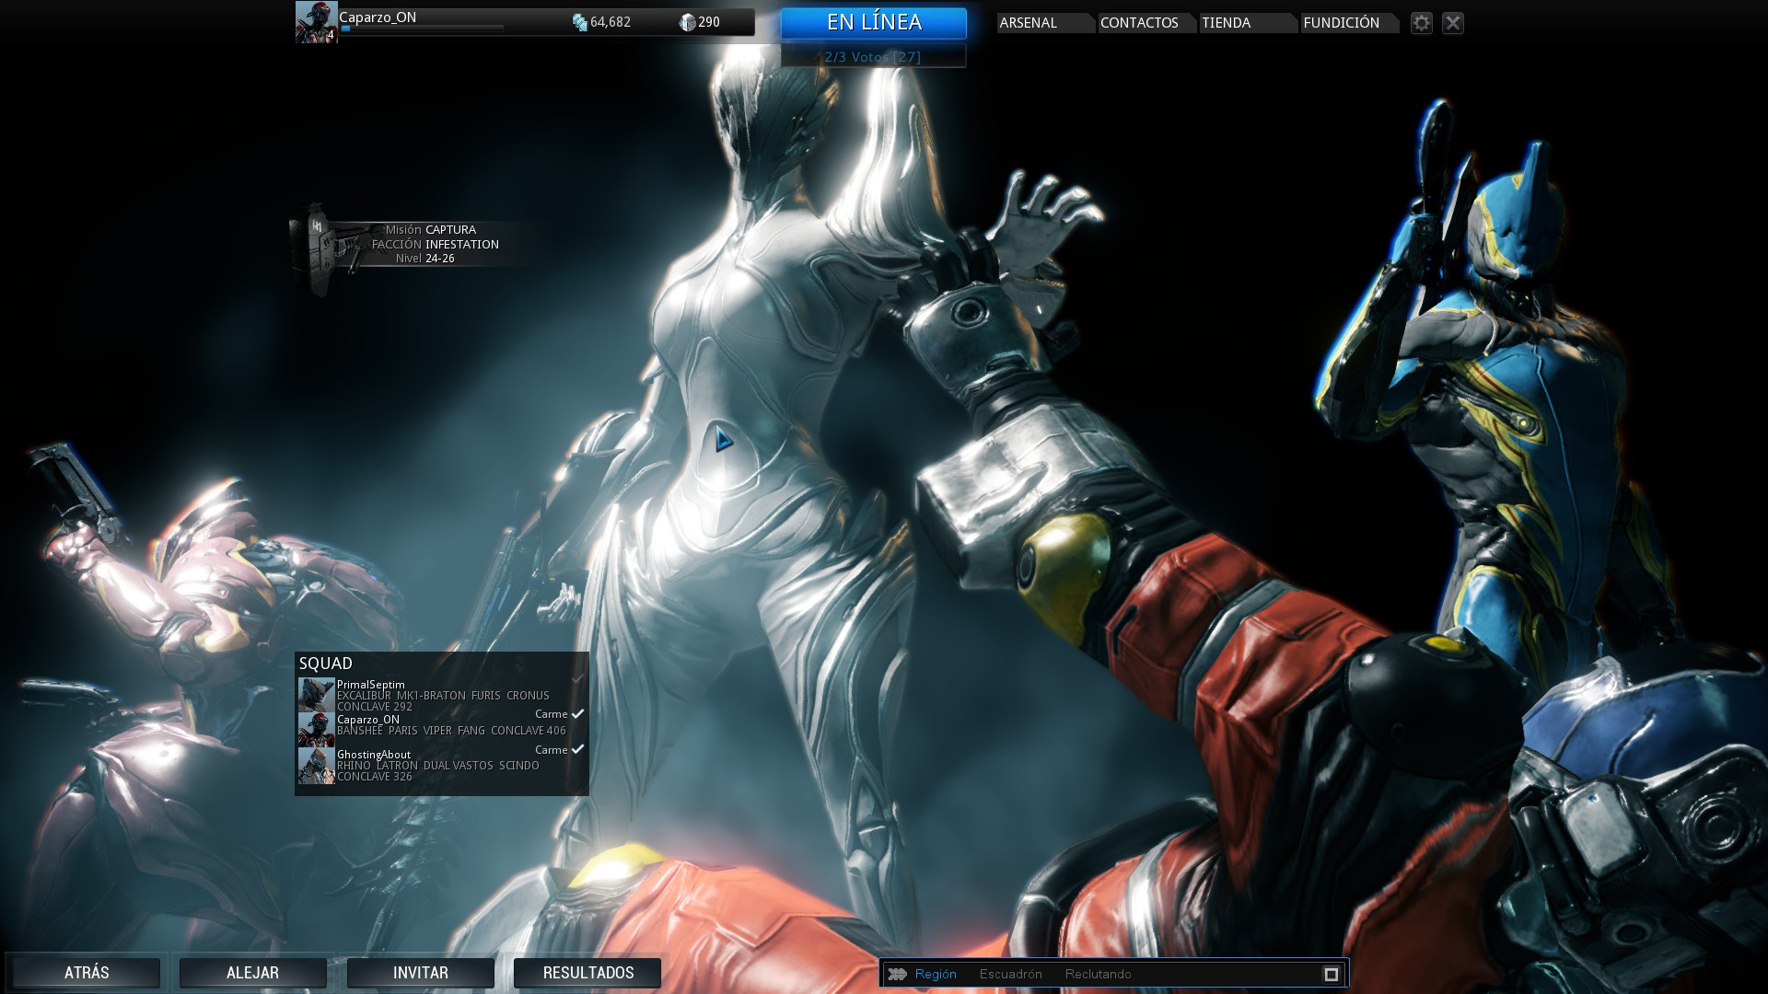The height and width of the screenshot is (994, 1768).
Task: Toggle PrimalSeptim's ready checkmark
Action: [x=577, y=679]
